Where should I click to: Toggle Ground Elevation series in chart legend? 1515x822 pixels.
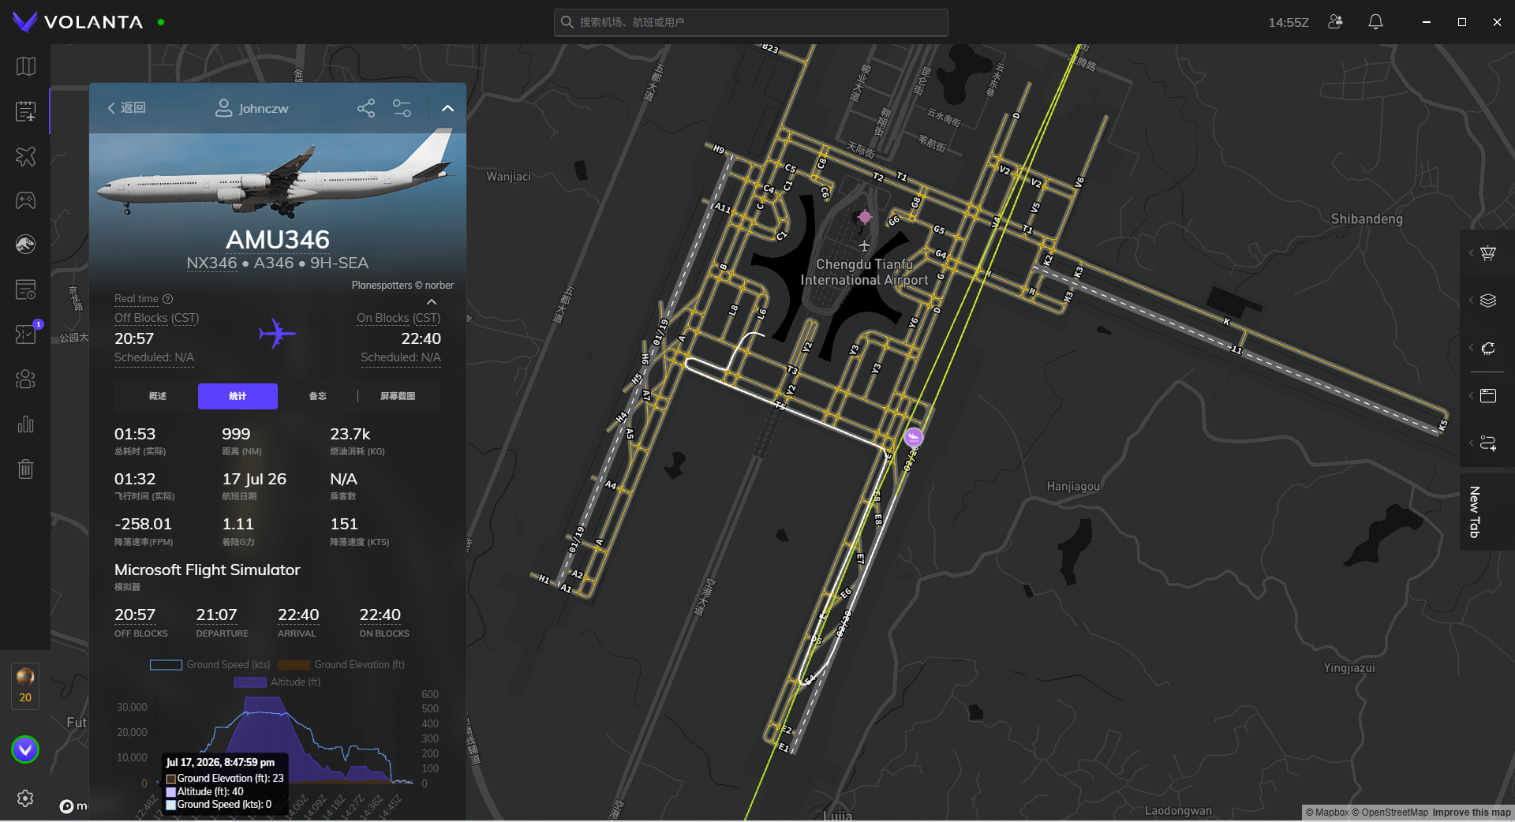click(x=342, y=665)
